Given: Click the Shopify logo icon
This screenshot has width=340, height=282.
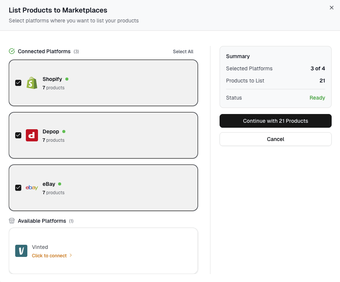Looking at the screenshot, I should pos(32,82).
